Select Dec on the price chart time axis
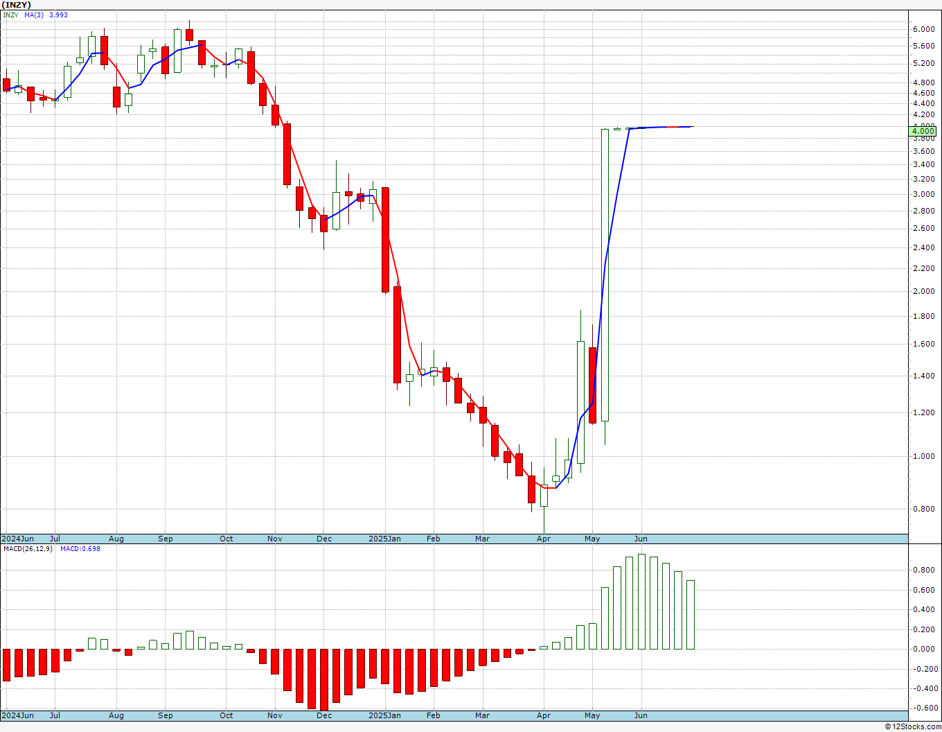The image size is (942, 732). click(324, 539)
